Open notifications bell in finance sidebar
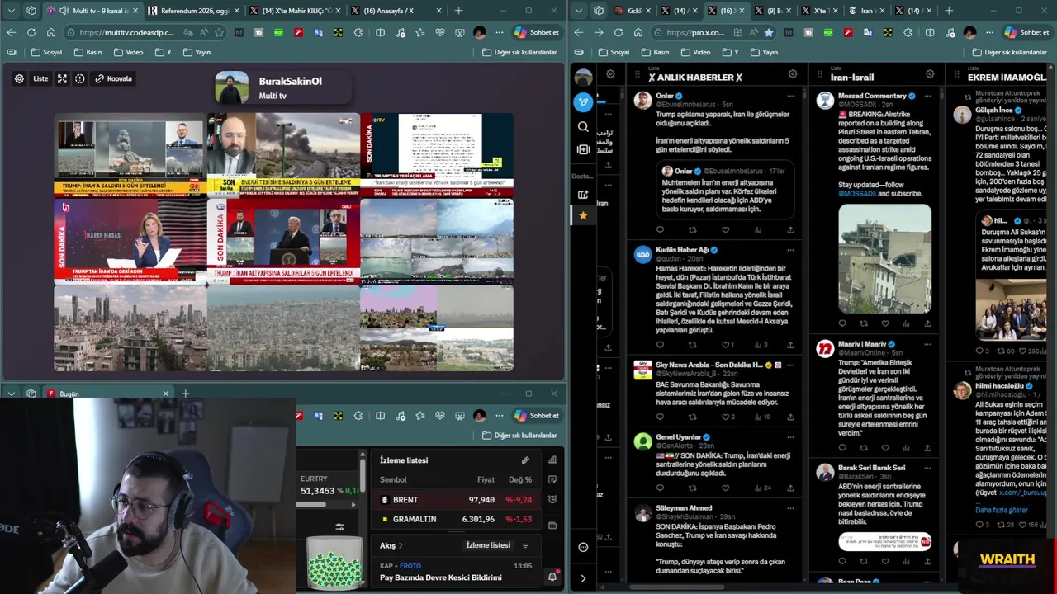 pyautogui.click(x=552, y=577)
